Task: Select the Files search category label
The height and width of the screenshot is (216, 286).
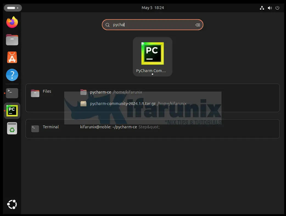Action: pos(47,91)
